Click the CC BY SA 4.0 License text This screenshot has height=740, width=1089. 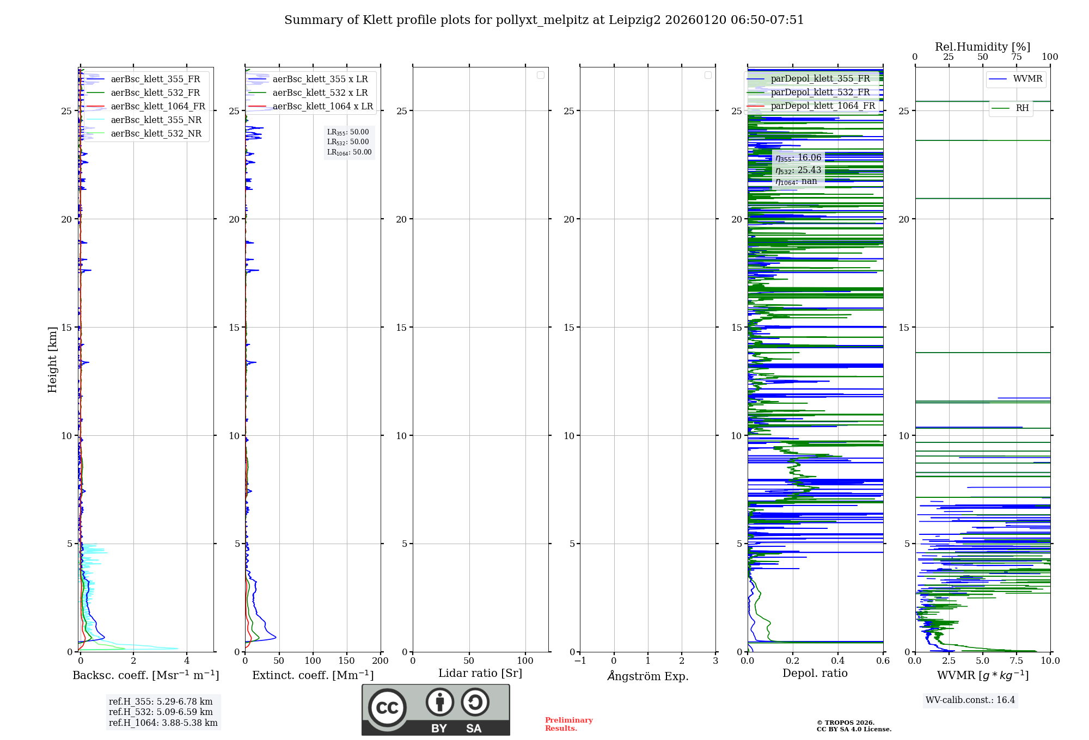pyautogui.click(x=854, y=730)
